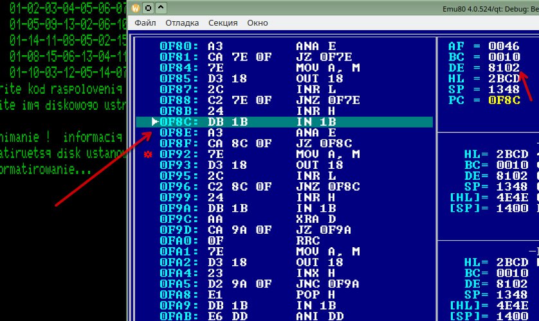Click the Emu80 window icon in title bar
Viewport: 539px width, 321px height.
[135, 8]
